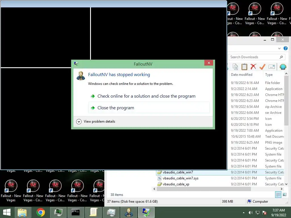Open File Explorer from the taskbar
This screenshot has width=291, height=218.
click(22, 212)
